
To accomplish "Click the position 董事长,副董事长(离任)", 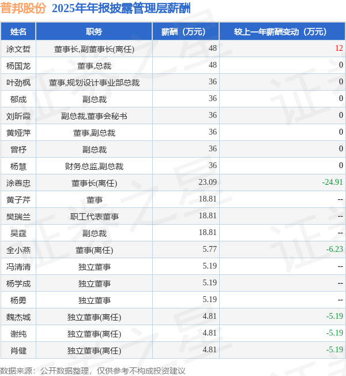I will tap(94, 49).
